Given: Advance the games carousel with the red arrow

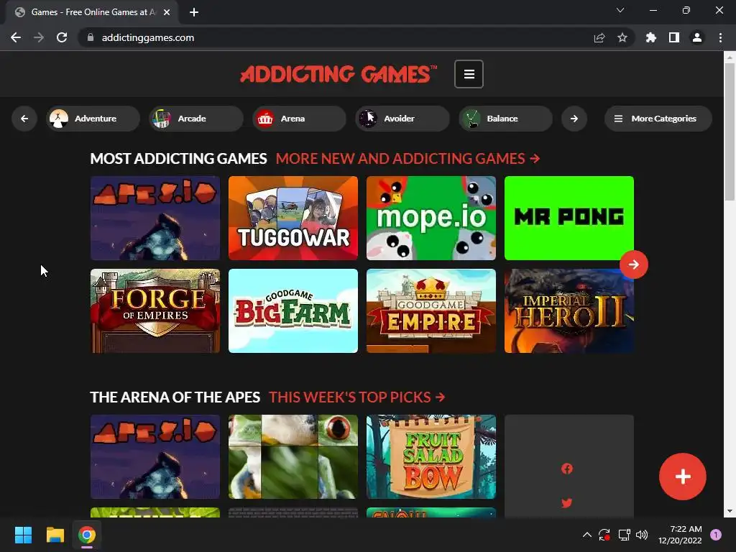Looking at the screenshot, I should [x=634, y=264].
